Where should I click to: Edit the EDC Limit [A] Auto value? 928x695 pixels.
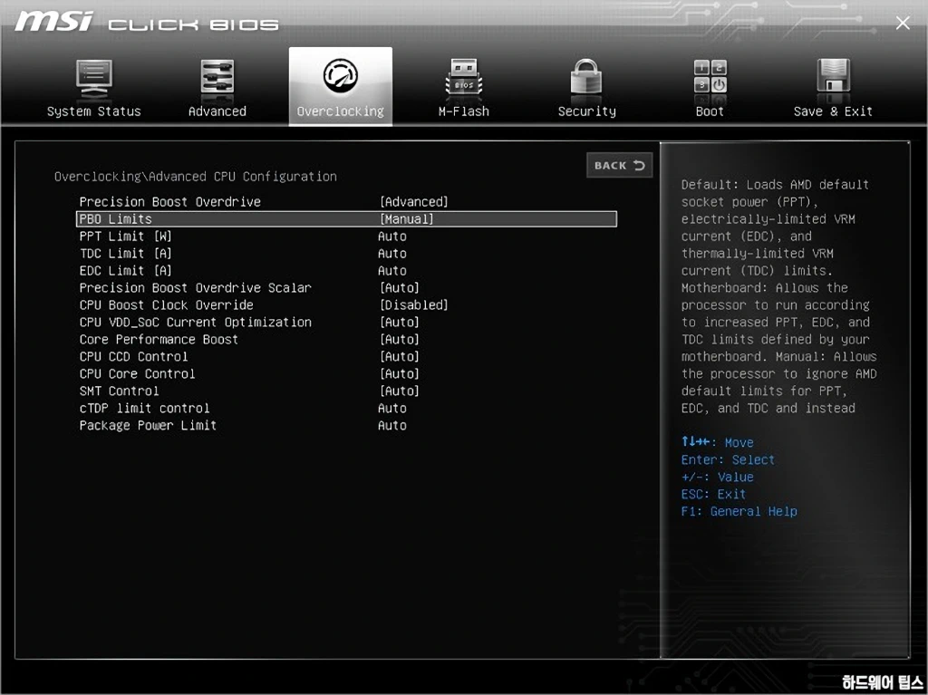pos(392,271)
